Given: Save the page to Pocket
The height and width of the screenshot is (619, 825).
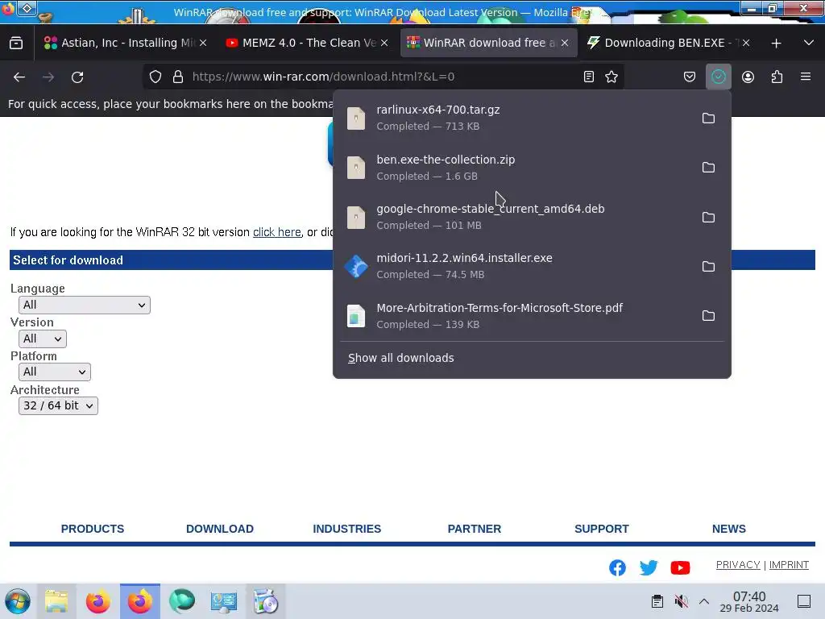Looking at the screenshot, I should pyautogui.click(x=690, y=77).
